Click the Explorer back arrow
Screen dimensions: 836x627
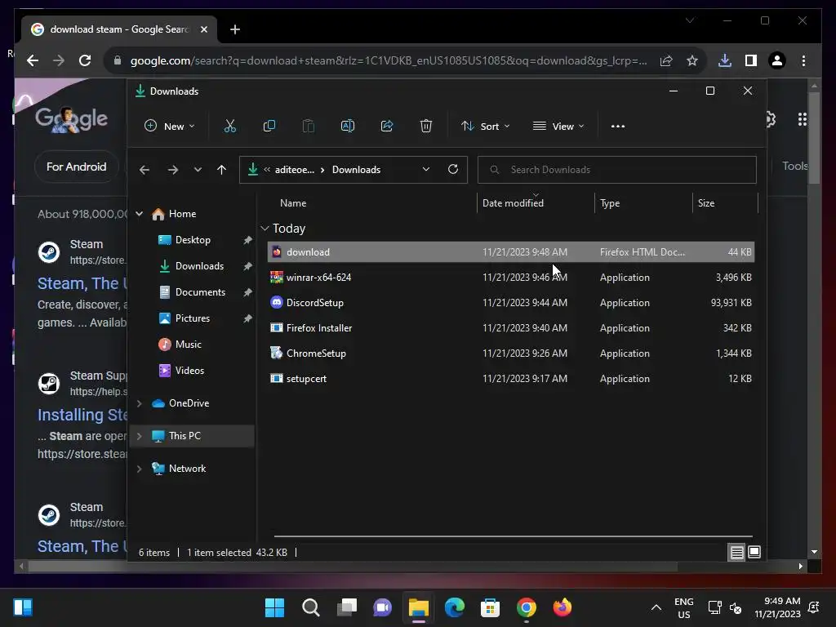[144, 170]
